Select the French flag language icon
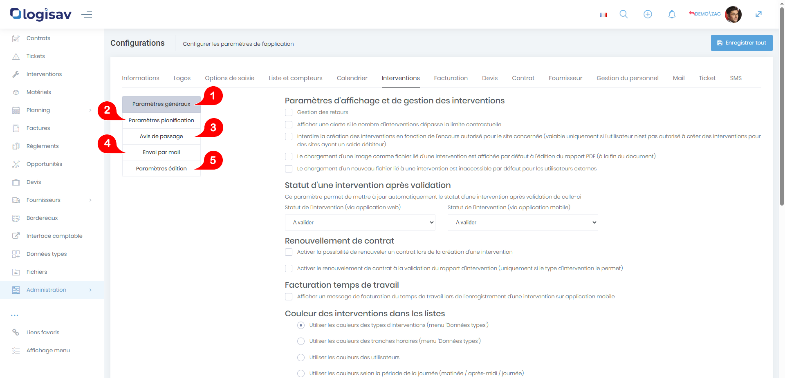This screenshot has width=785, height=378. (x=603, y=15)
